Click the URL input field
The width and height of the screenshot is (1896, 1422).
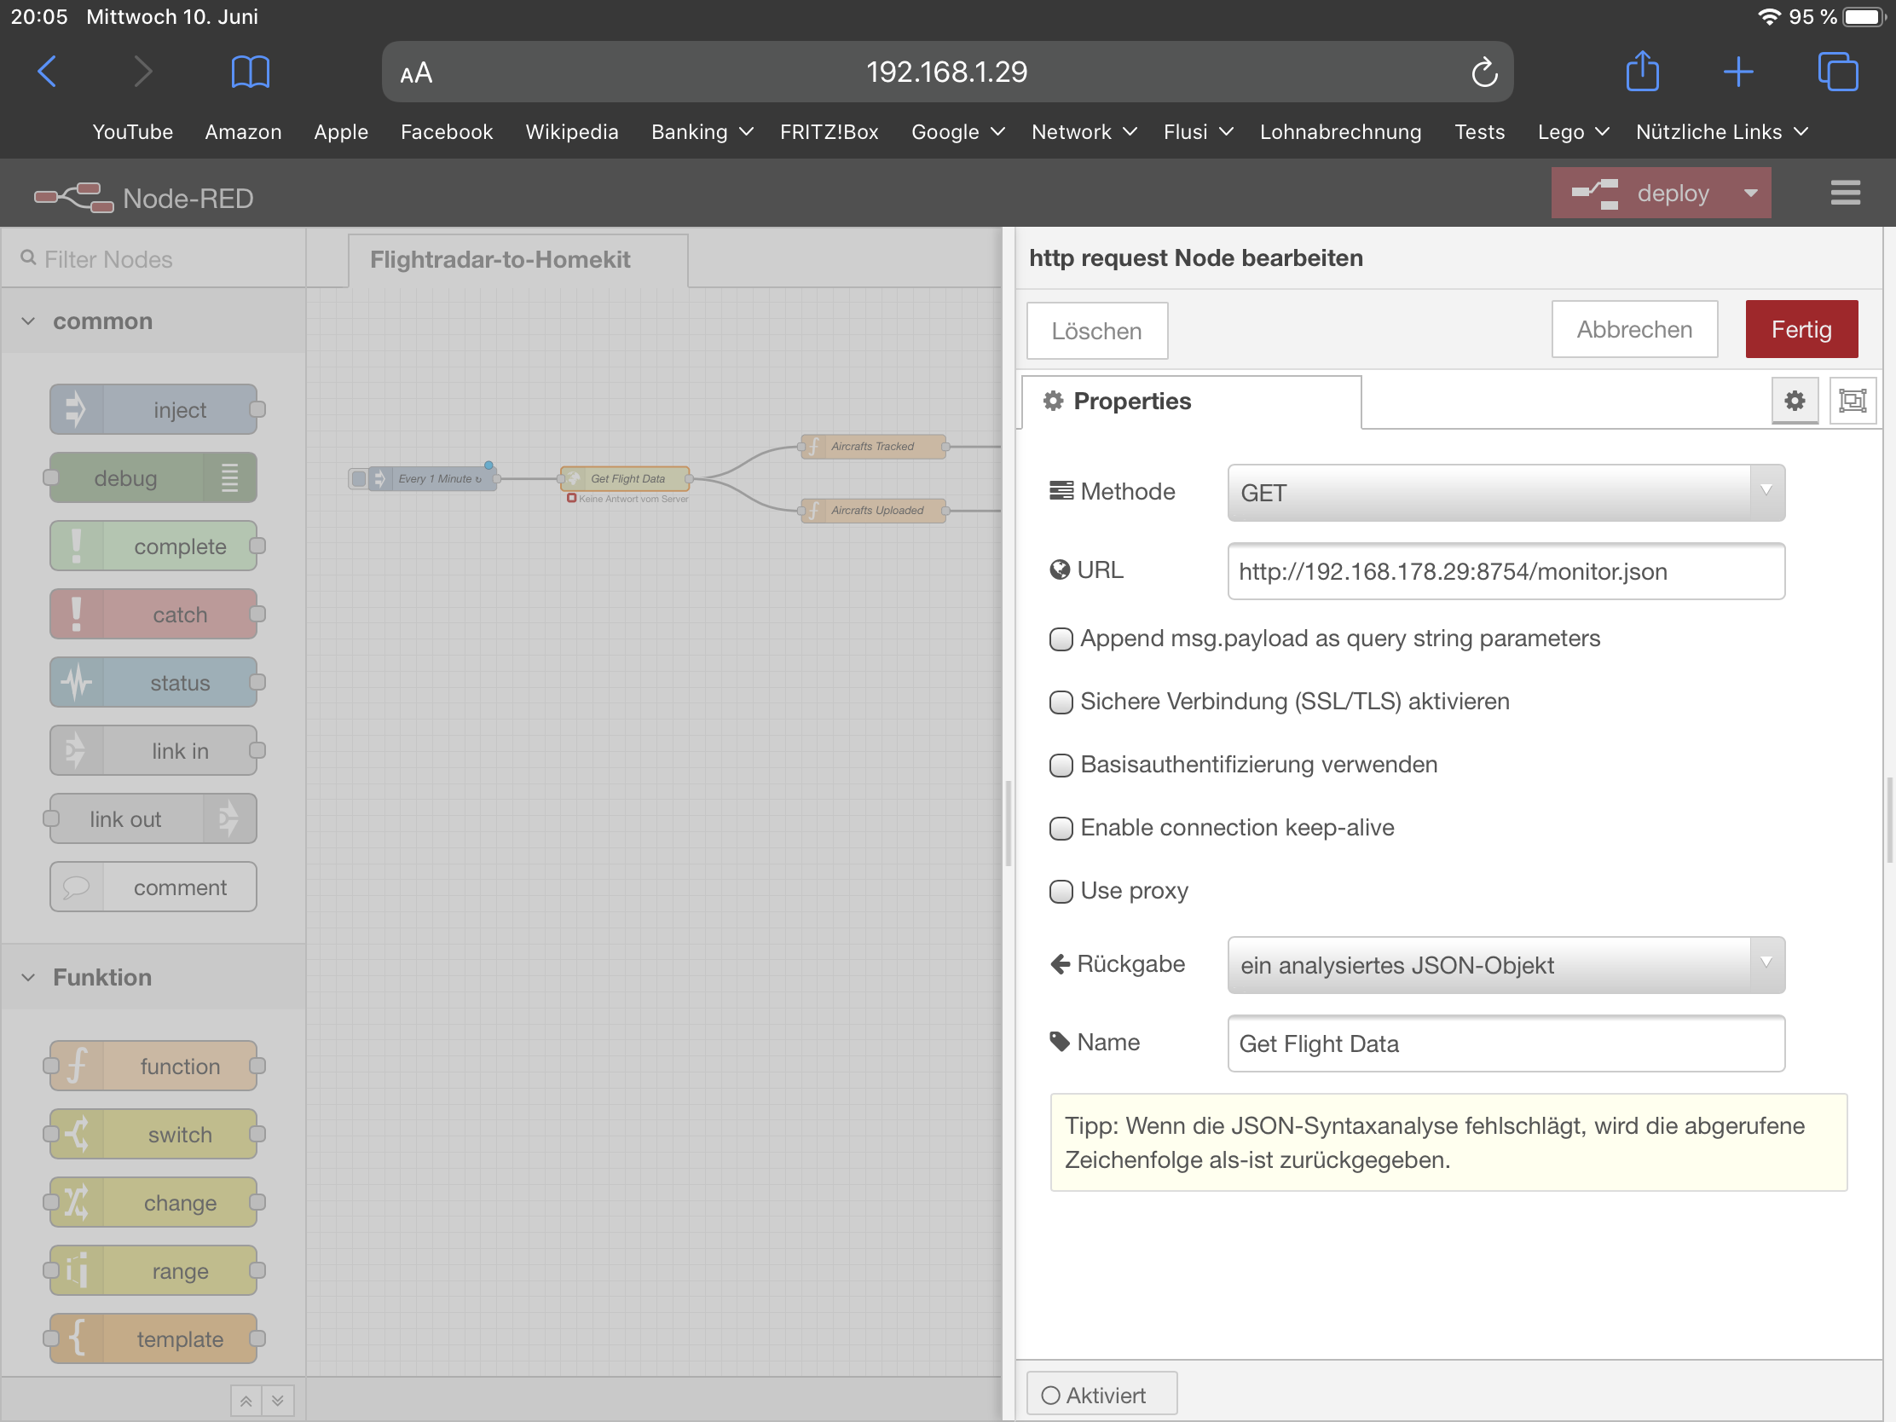click(x=1506, y=572)
